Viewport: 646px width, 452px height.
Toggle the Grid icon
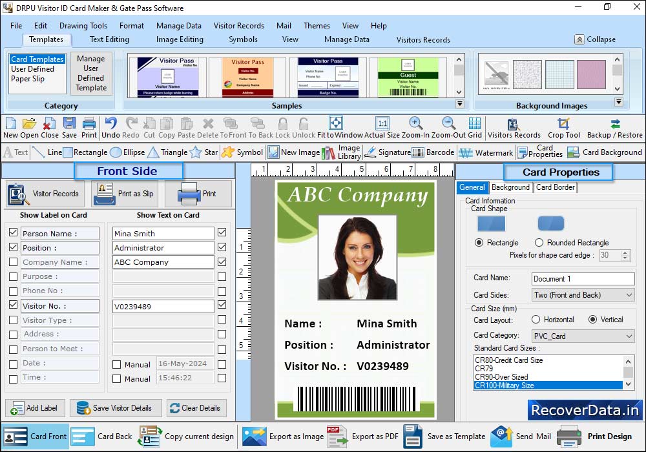[475, 123]
